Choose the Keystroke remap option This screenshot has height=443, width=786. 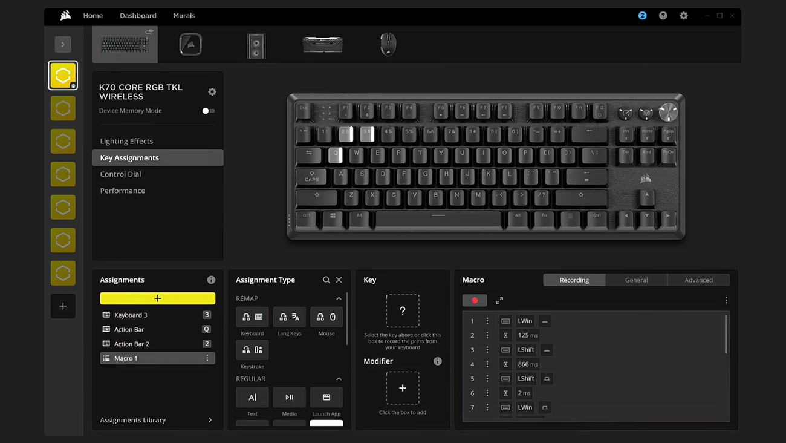point(252,350)
